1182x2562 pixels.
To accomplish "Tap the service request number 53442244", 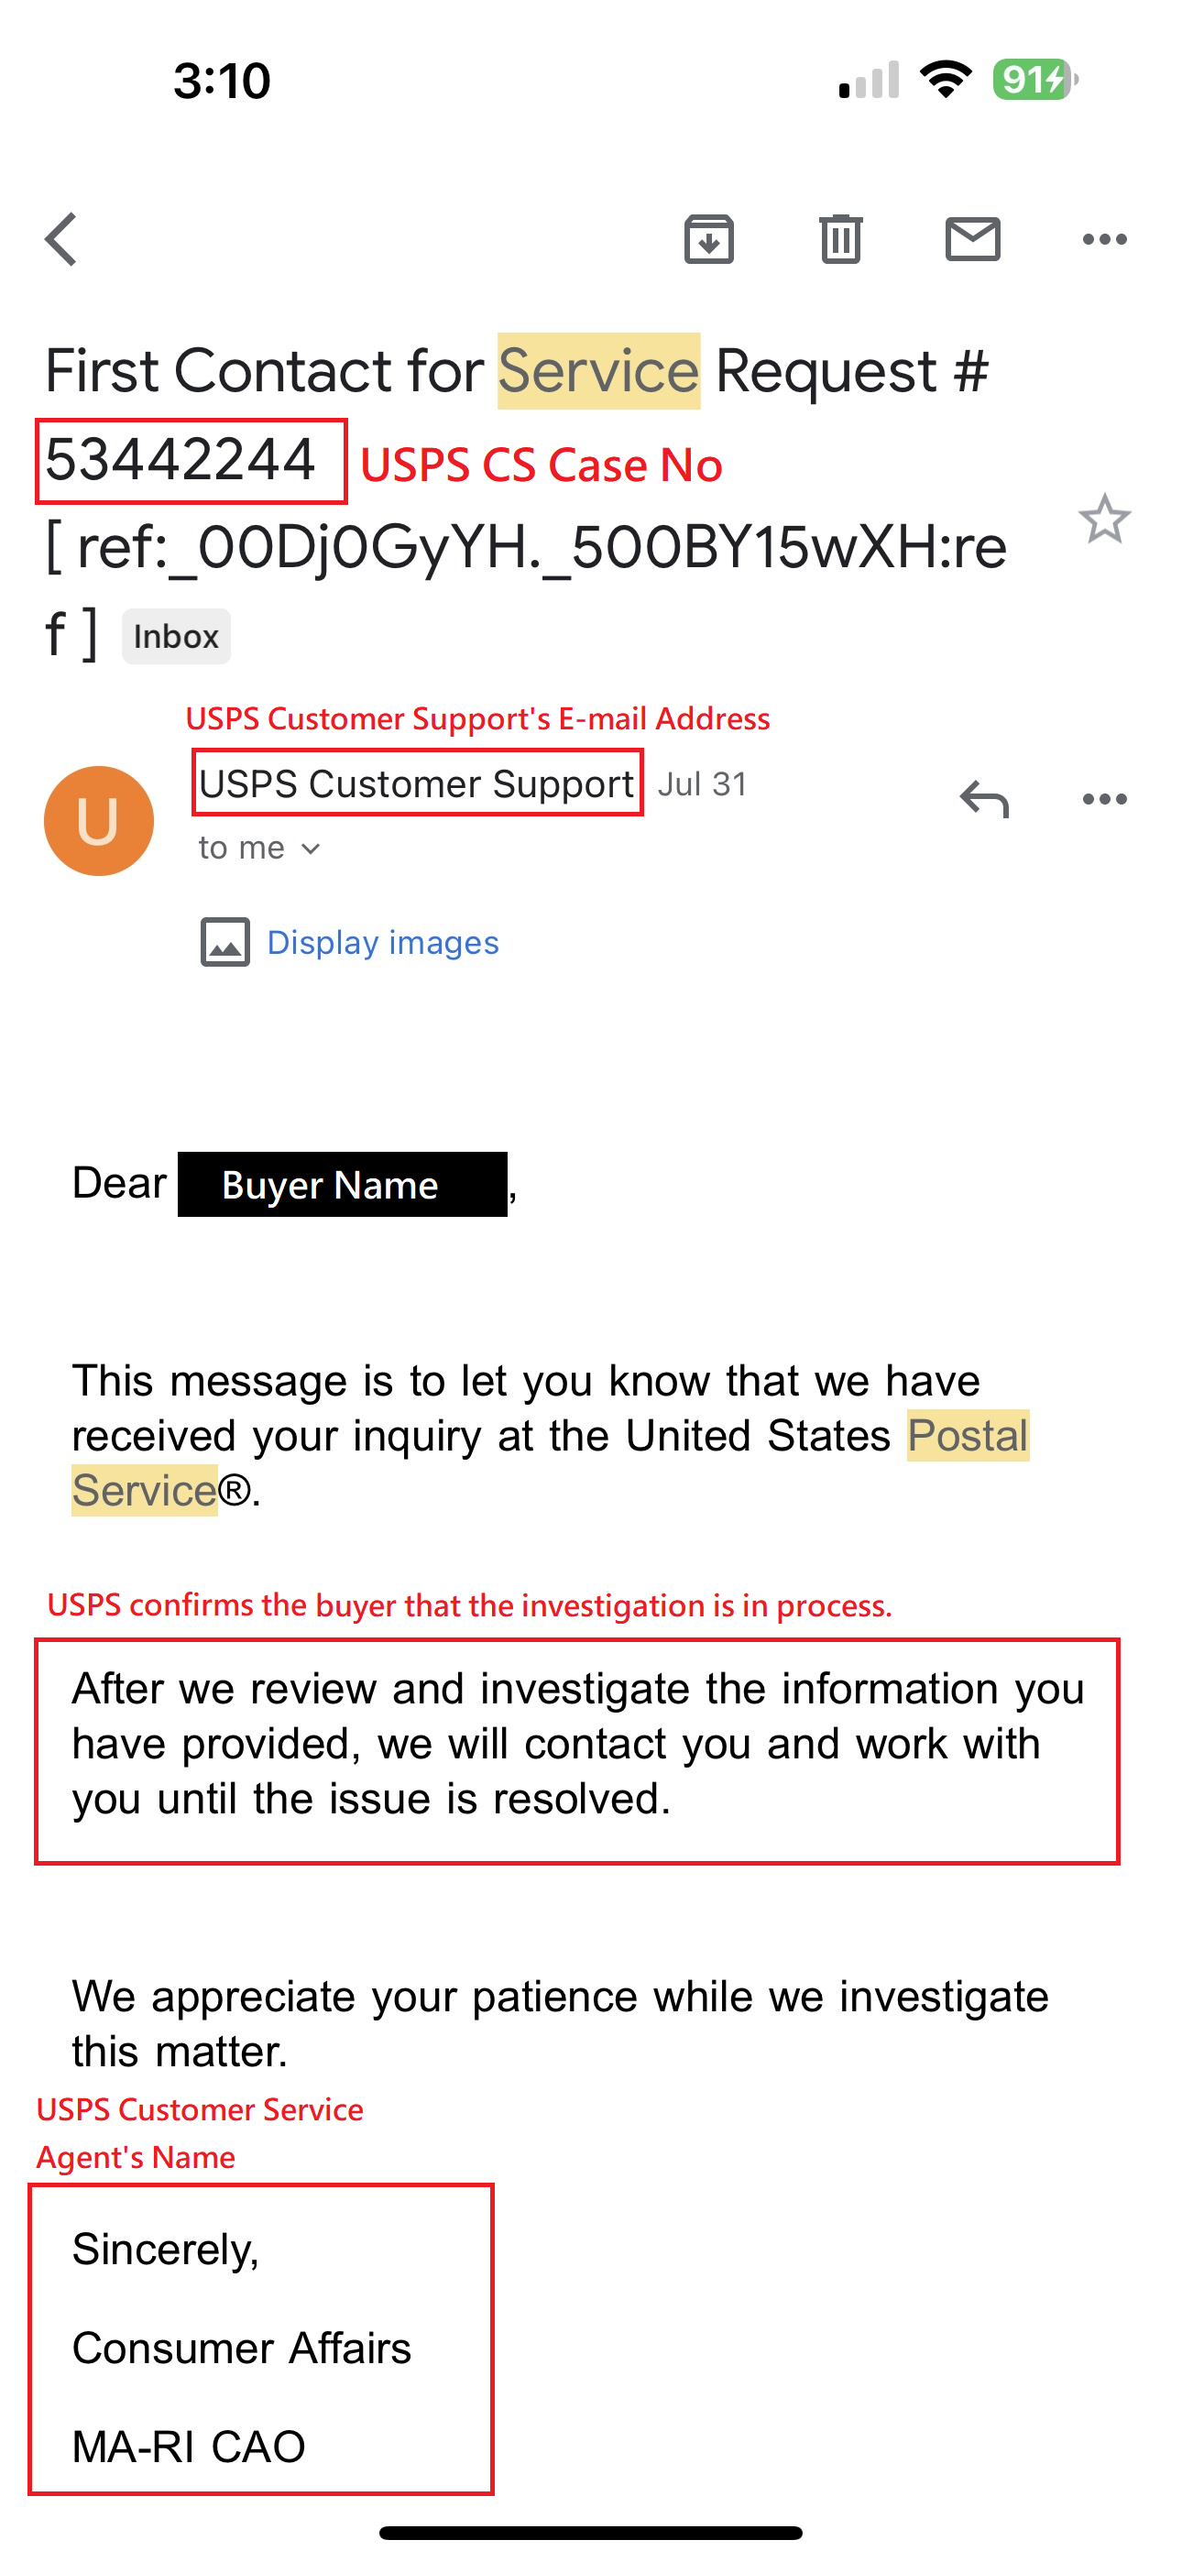I will tap(181, 459).
